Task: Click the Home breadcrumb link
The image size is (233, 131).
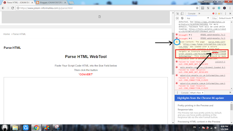Action: 7,34
